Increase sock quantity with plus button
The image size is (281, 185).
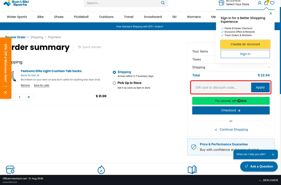29,97
